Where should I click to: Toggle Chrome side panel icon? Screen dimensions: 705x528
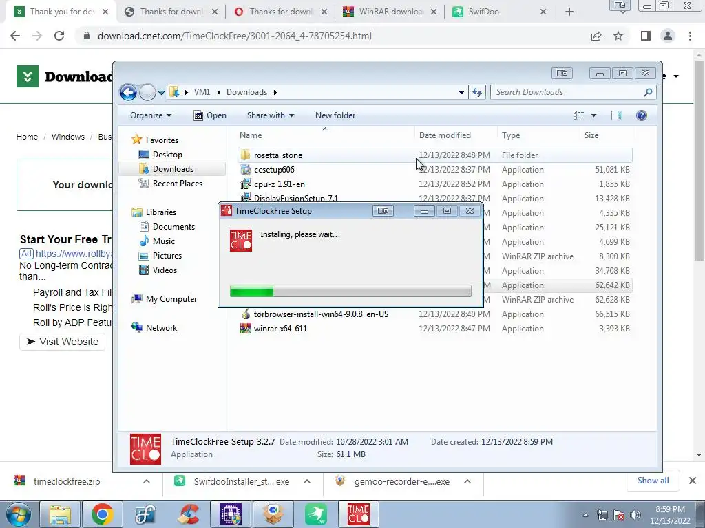pyautogui.click(x=646, y=36)
